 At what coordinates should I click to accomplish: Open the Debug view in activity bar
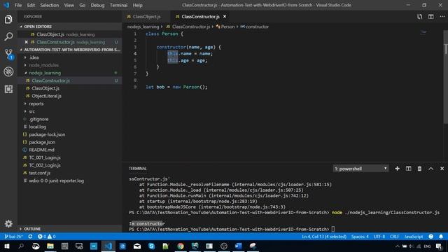(x=8, y=71)
